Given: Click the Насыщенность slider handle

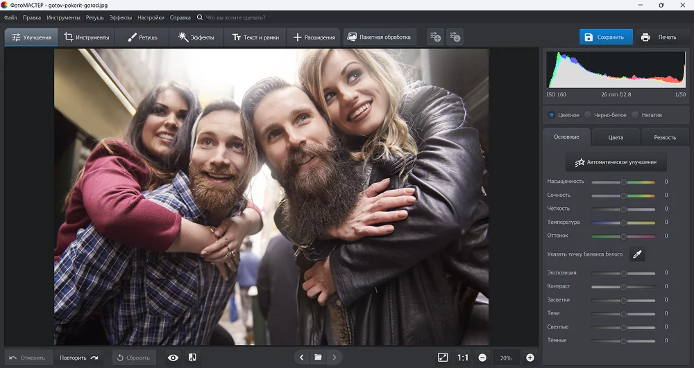Looking at the screenshot, I should pos(623,182).
